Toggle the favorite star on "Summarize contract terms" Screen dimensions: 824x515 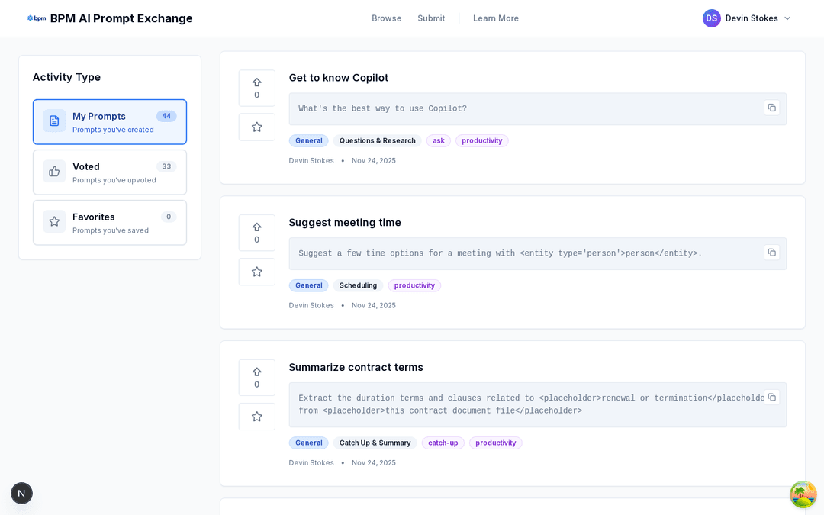256,417
